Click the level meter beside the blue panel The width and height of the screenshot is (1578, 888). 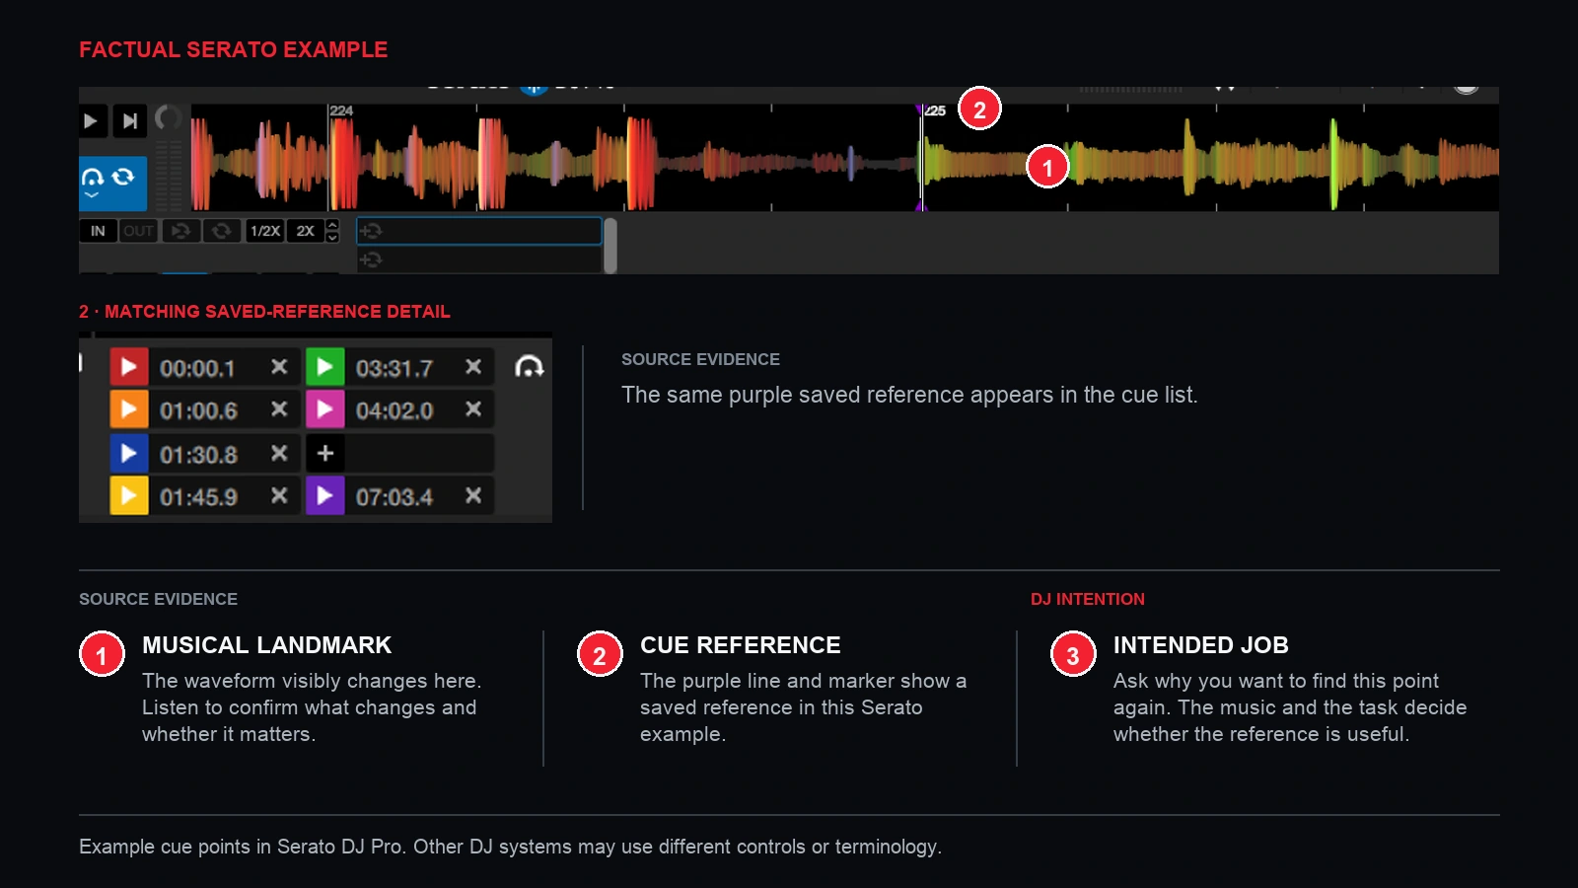(169, 176)
